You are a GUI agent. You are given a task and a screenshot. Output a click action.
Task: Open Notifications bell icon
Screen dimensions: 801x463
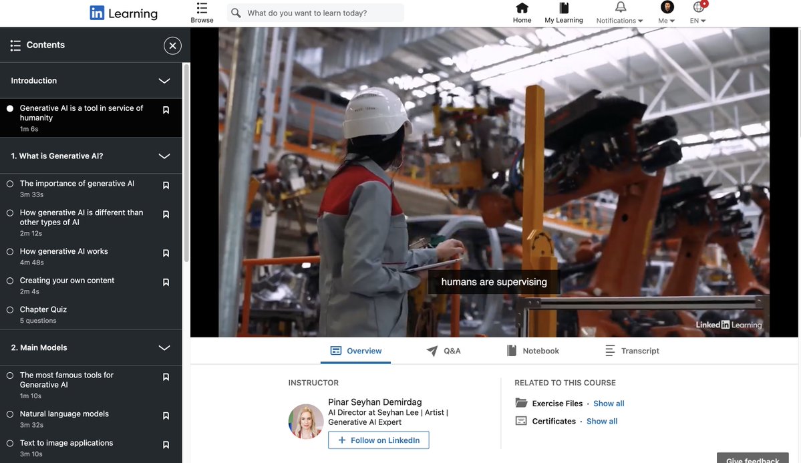coord(621,8)
